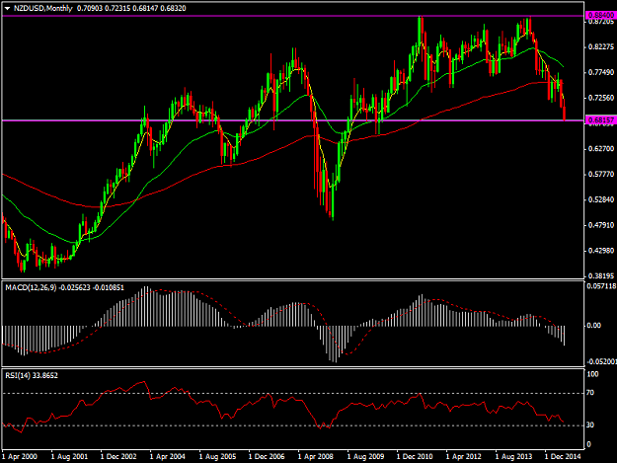Image resolution: width=617 pixels, height=463 pixels.
Task: Click the 0.77490 price axis value
Action: [601, 72]
